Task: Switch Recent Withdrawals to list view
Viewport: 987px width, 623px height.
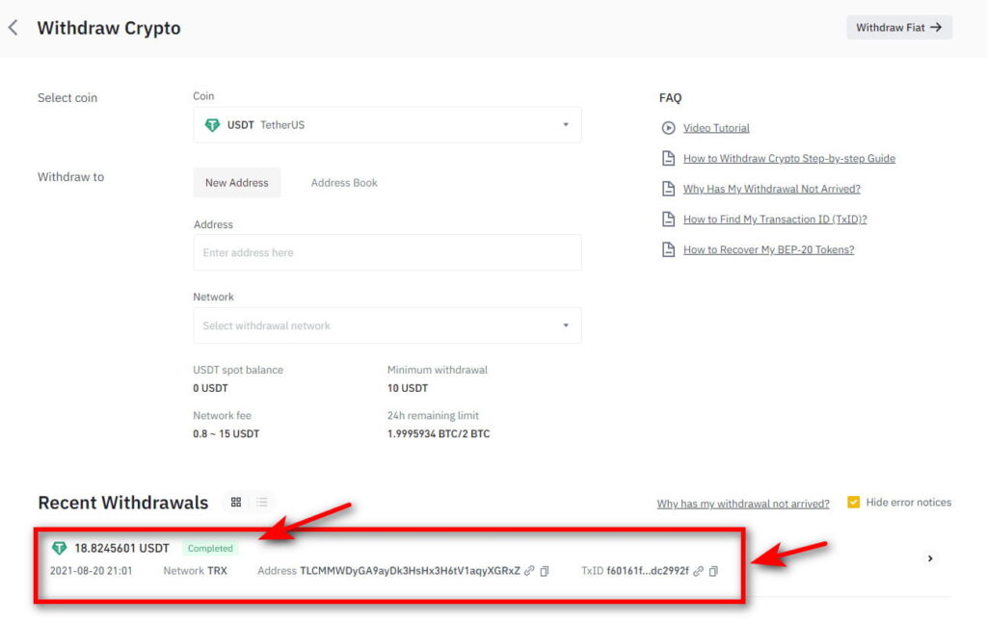Action: (262, 503)
